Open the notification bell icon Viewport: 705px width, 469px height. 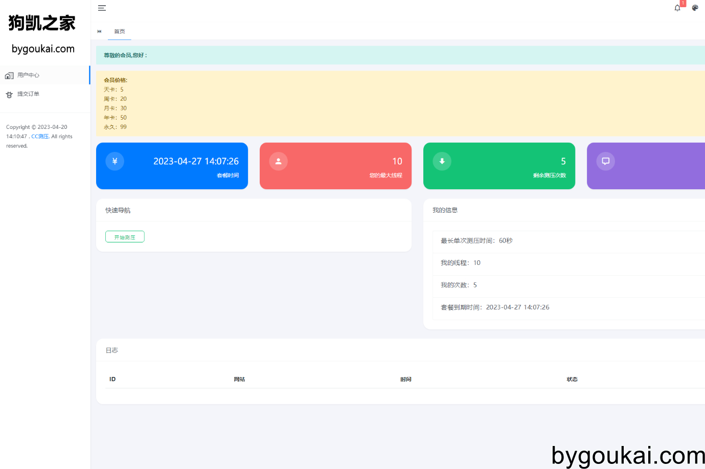tap(677, 8)
